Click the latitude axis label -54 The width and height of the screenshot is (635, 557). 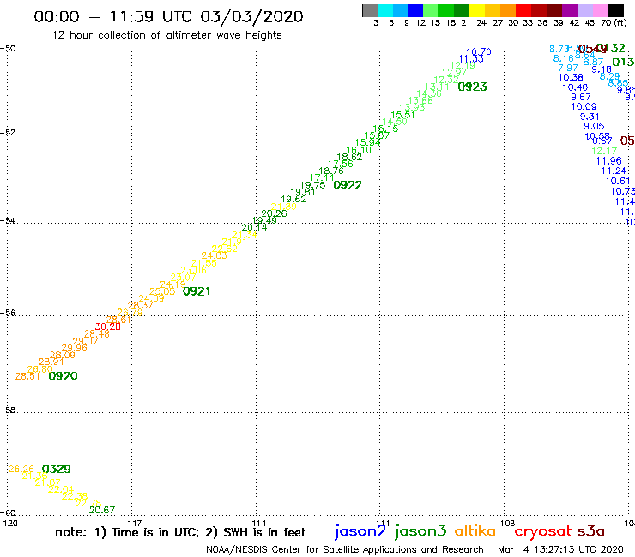(x=8, y=221)
